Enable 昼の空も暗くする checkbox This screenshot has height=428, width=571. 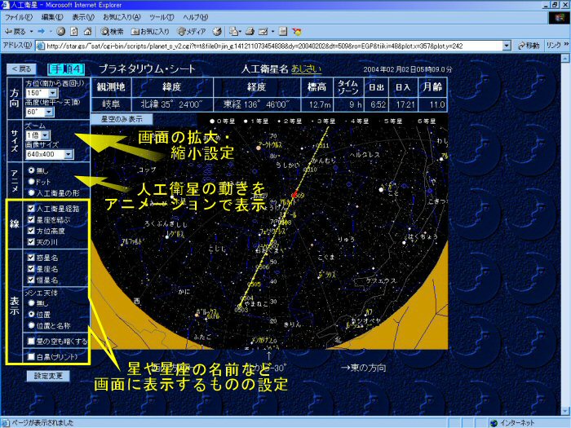31,341
